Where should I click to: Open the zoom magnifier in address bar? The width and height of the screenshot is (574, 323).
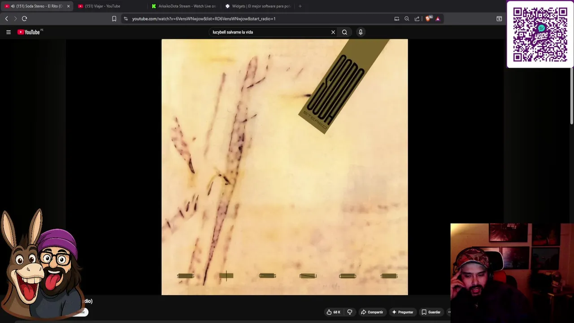(407, 18)
